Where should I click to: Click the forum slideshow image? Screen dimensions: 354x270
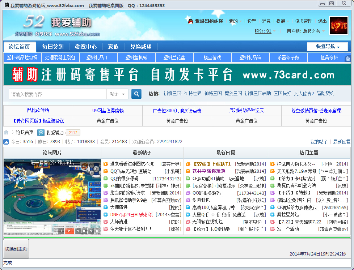click(x=52, y=197)
